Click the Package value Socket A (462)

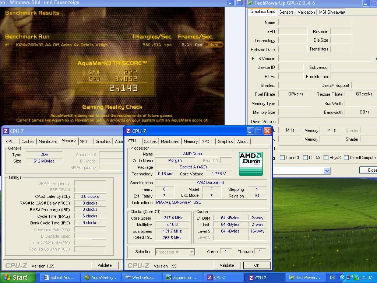pos(193,167)
